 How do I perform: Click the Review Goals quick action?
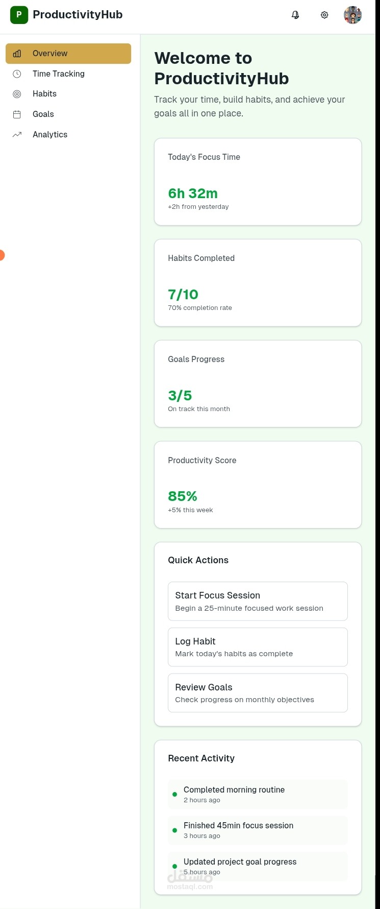click(x=258, y=693)
